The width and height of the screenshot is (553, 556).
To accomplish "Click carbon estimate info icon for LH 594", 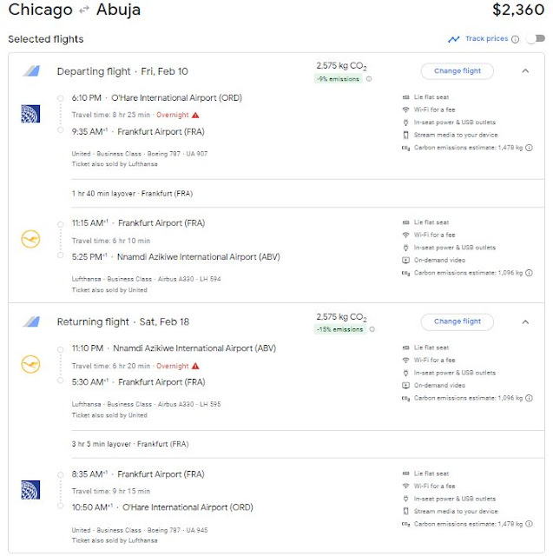I will [x=529, y=274].
